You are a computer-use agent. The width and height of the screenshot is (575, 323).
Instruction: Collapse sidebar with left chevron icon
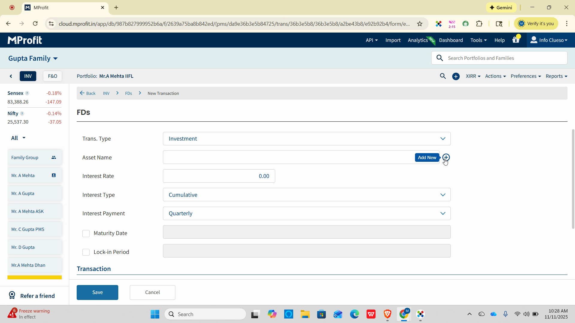tap(11, 76)
